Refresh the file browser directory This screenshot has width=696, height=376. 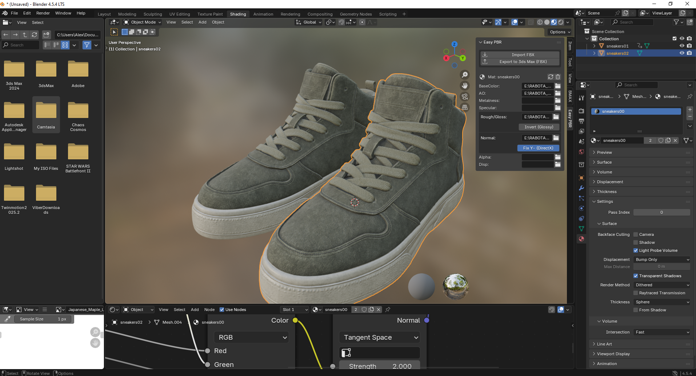(35, 35)
